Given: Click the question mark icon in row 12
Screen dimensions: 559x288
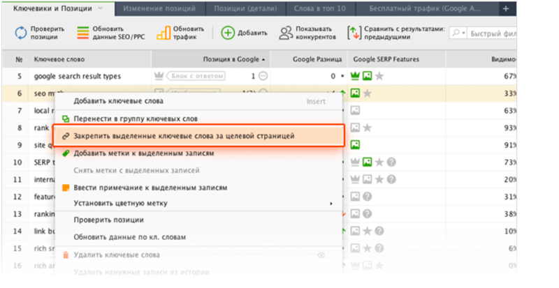Looking at the screenshot, I should [368, 196].
